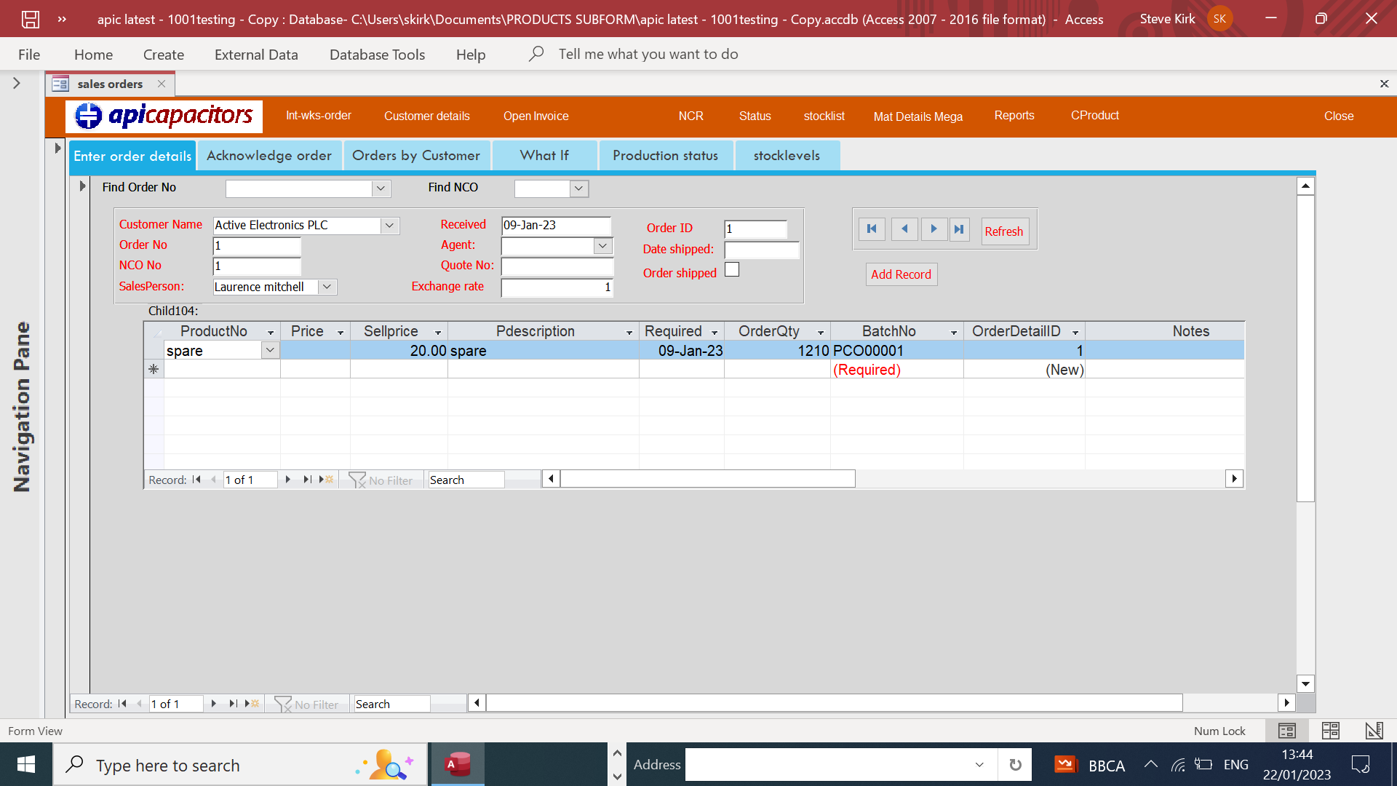Toggle subform No Filter indicator

pyautogui.click(x=381, y=480)
